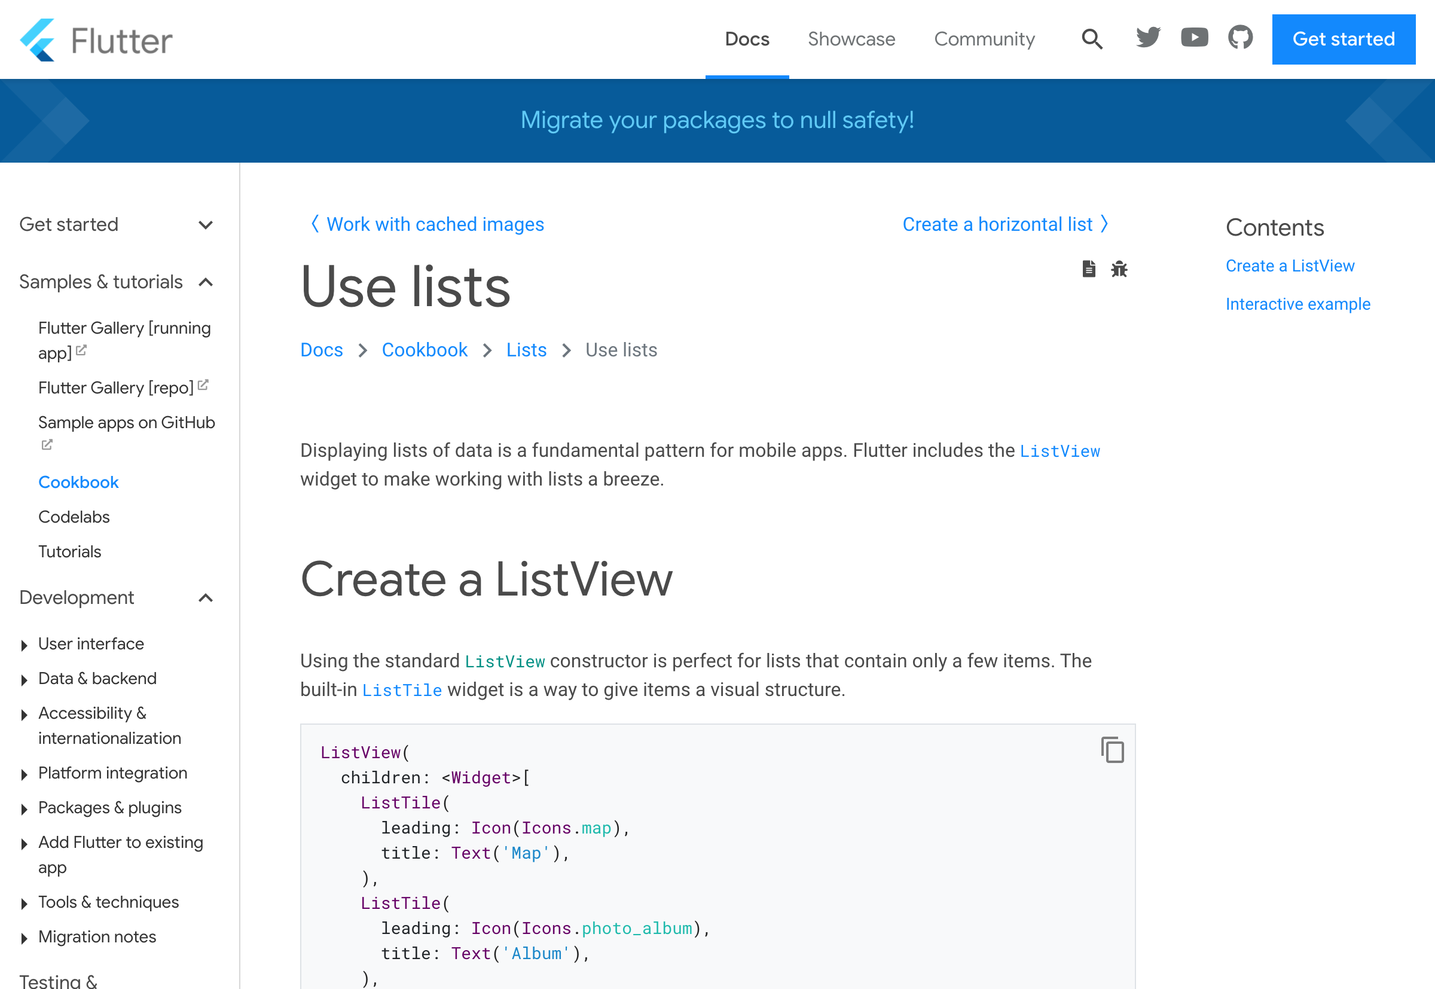Screen dimensions: 1435x989
Task: Click the copy code snippet icon
Action: [x=1112, y=750]
